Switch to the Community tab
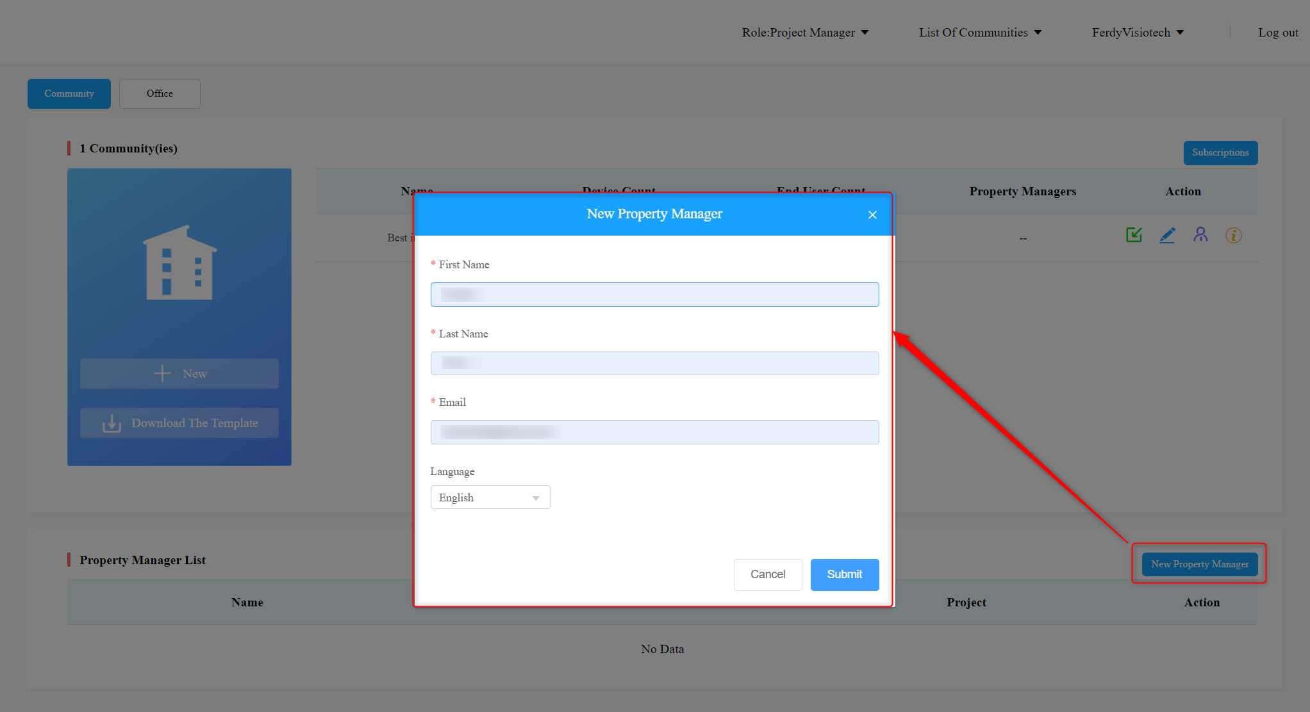 pos(69,93)
